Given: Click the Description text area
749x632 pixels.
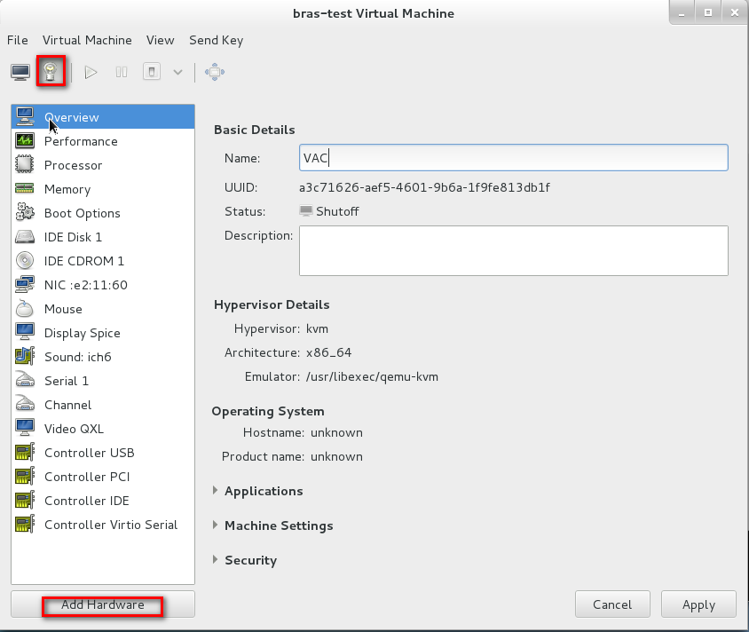Looking at the screenshot, I should click(x=514, y=251).
